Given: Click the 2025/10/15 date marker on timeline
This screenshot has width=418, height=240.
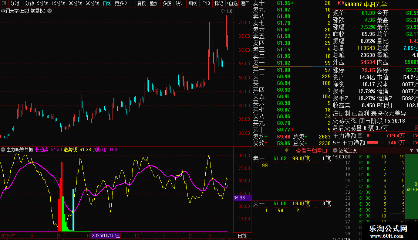Looking at the screenshot, I should click(106, 236).
